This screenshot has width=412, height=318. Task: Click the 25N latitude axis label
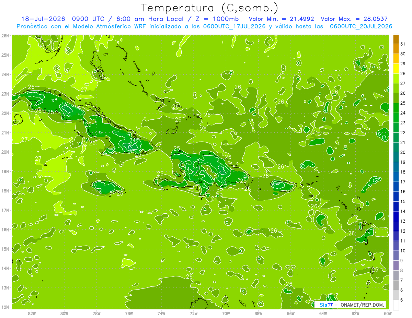(x=5, y=55)
